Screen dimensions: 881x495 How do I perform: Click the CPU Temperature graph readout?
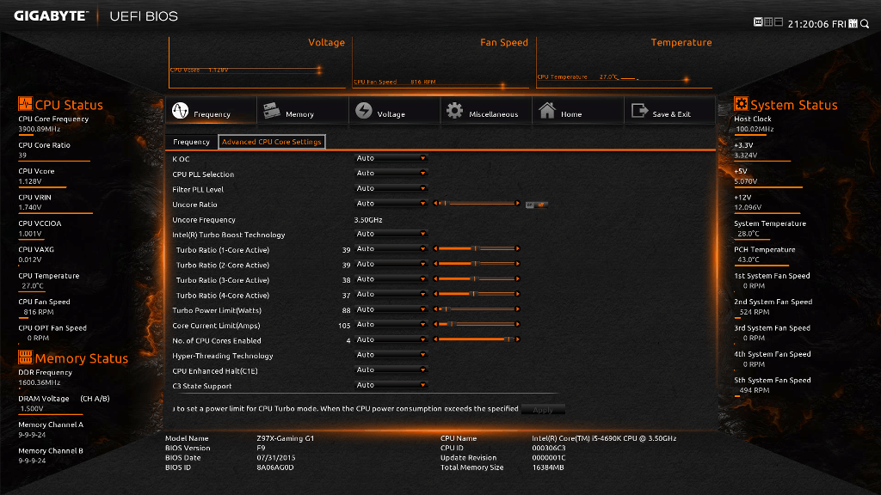[x=577, y=76]
